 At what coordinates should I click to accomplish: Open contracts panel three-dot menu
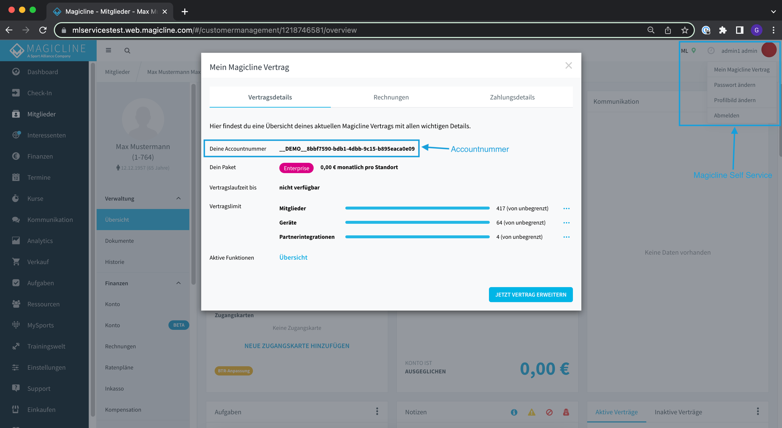click(758, 411)
